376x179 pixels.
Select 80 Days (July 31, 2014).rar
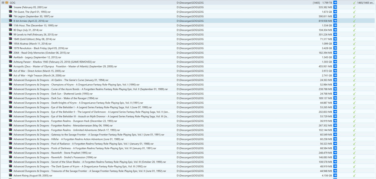point(28,30)
